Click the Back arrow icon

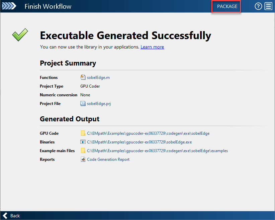[x=5, y=216]
